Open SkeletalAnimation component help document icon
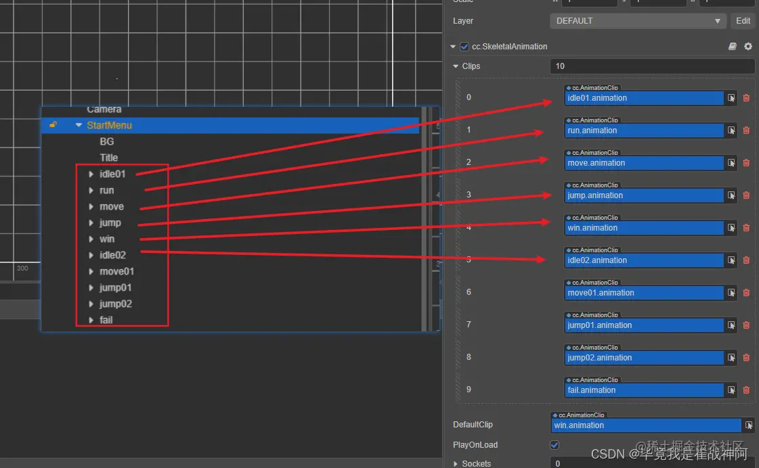 [x=733, y=47]
